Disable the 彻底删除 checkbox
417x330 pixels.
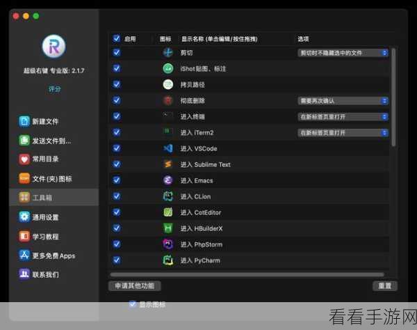pyautogui.click(x=117, y=100)
